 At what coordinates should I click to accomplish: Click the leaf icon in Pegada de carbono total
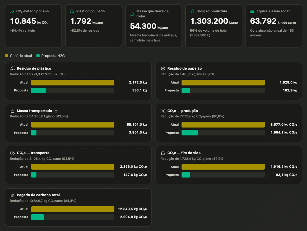(x=13, y=195)
